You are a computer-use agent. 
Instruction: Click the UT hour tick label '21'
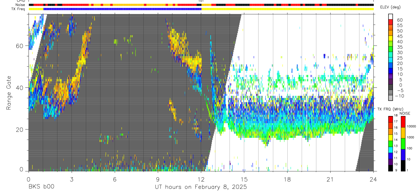click(x=330, y=179)
